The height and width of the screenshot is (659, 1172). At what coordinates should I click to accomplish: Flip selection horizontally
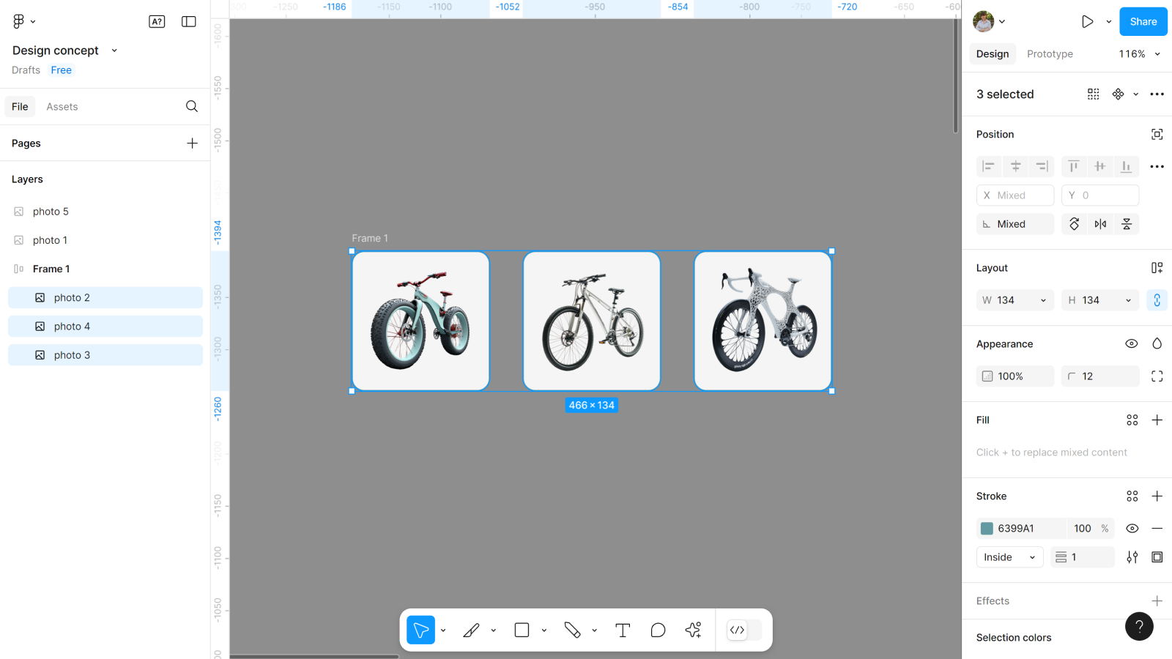click(1100, 224)
